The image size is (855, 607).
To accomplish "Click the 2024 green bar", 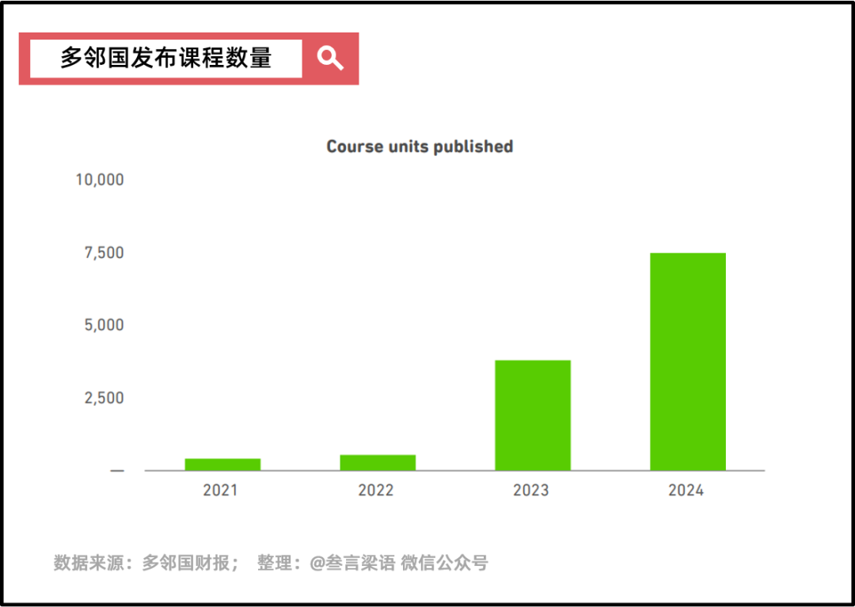I will 688,362.
